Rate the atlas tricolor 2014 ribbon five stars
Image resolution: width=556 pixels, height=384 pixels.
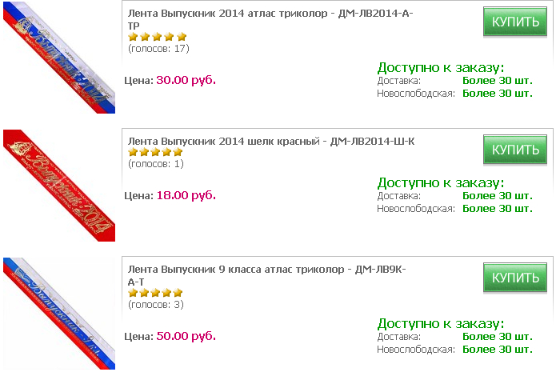coord(182,37)
